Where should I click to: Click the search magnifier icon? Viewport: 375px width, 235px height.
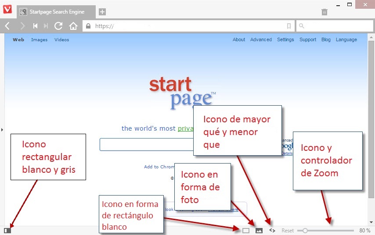[302, 26]
